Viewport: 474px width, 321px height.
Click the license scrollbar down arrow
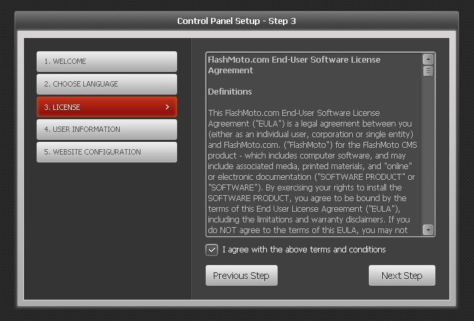[428, 230]
